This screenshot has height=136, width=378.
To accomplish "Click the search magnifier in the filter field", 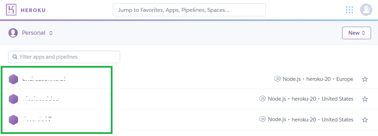I will [15, 57].
